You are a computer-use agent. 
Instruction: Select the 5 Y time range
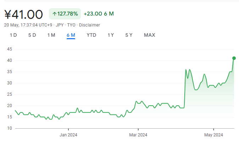(129, 35)
